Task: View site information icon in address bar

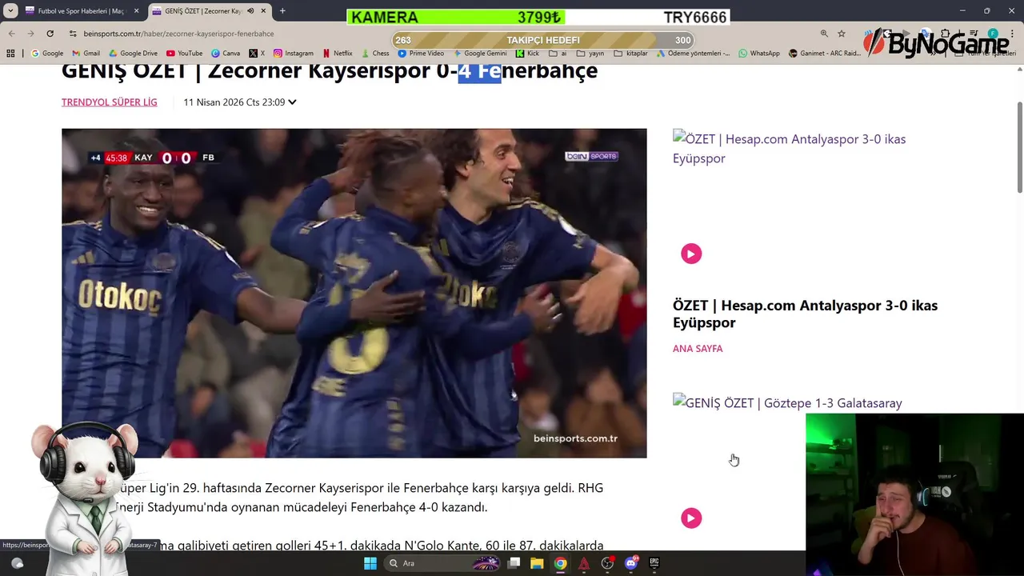Action: (73, 34)
